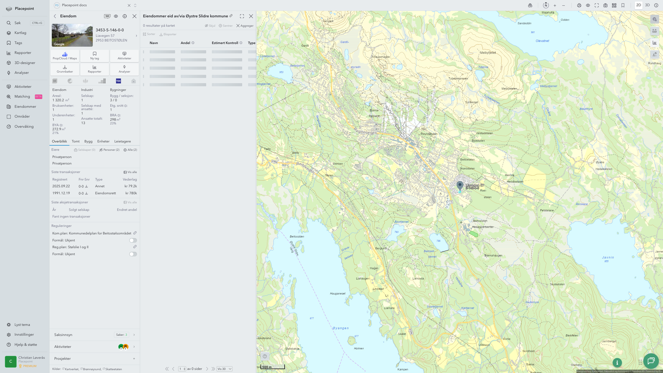Open the basemap gallery grid icon
The image size is (663, 373).
[614, 5]
